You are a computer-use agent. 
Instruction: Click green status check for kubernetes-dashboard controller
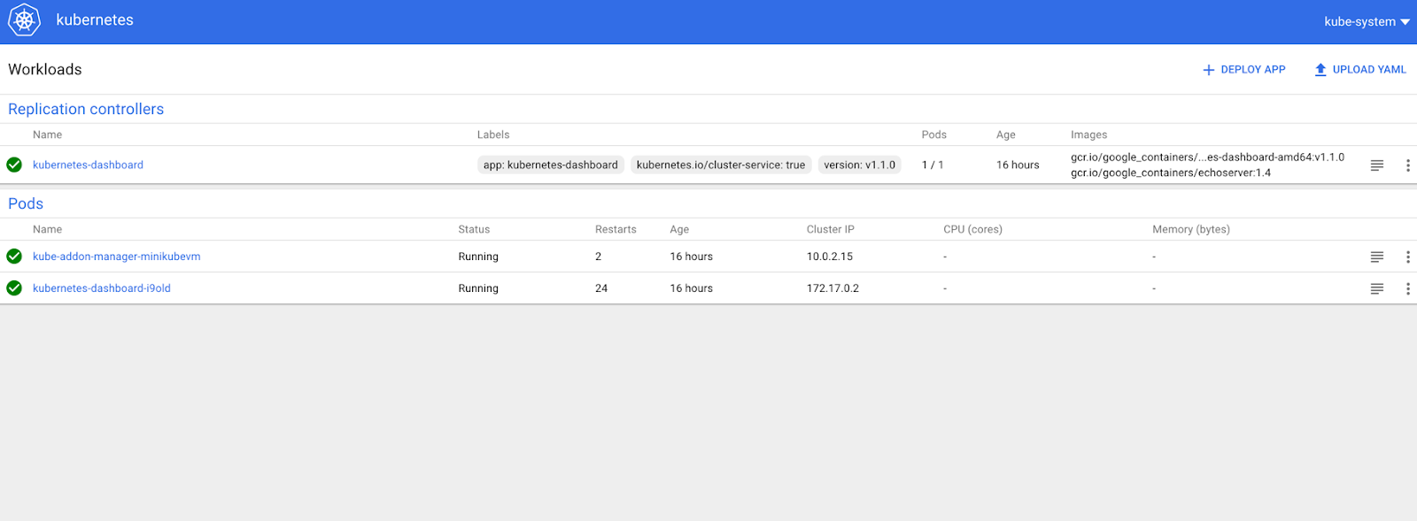[14, 165]
